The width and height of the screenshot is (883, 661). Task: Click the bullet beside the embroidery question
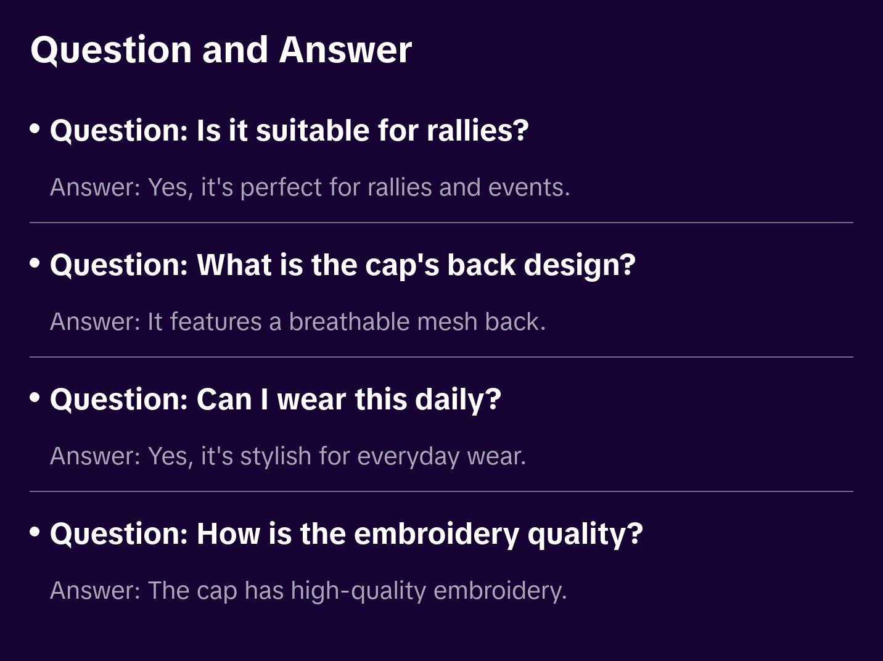tap(35, 532)
